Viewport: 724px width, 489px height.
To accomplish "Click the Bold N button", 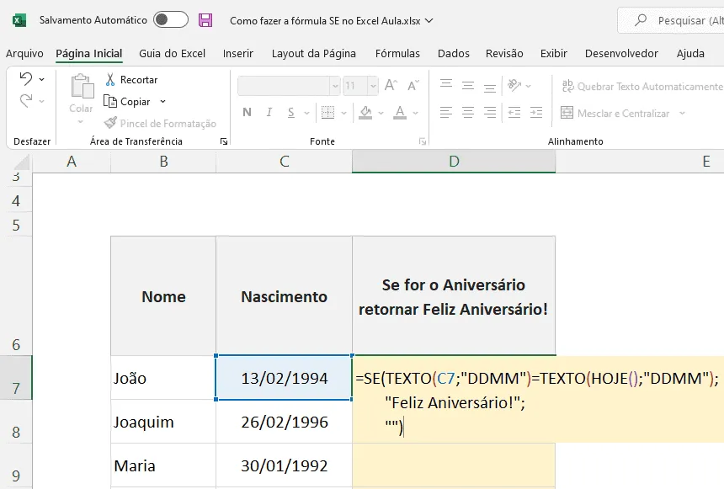I will point(247,112).
